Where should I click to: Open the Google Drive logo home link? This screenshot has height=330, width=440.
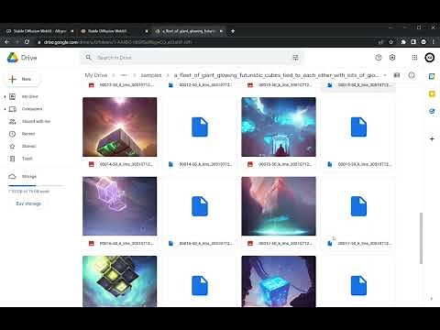coord(22,58)
